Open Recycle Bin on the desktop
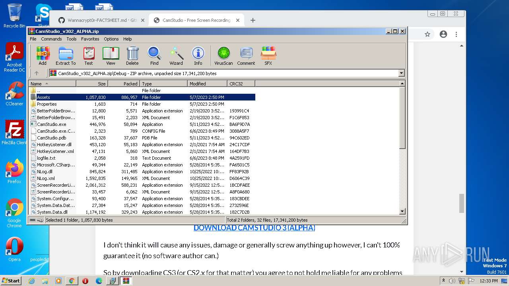Screen dimensions: 509x286 [14, 16]
